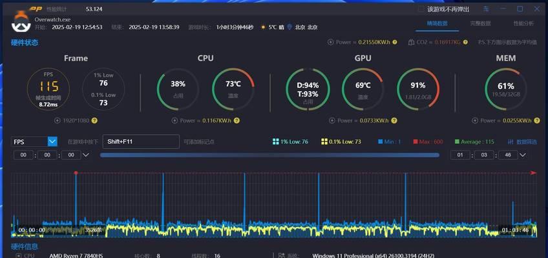Click the Shift+F11 hotkey field
548x258 pixels.
pos(141,141)
